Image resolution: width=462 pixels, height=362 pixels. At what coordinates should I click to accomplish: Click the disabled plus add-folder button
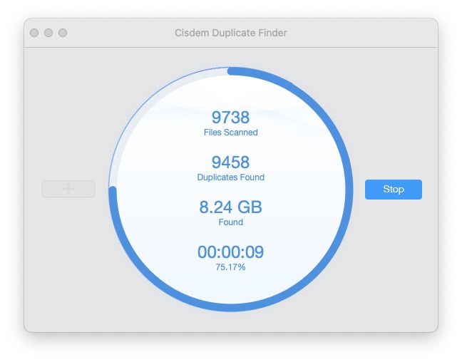pos(68,189)
